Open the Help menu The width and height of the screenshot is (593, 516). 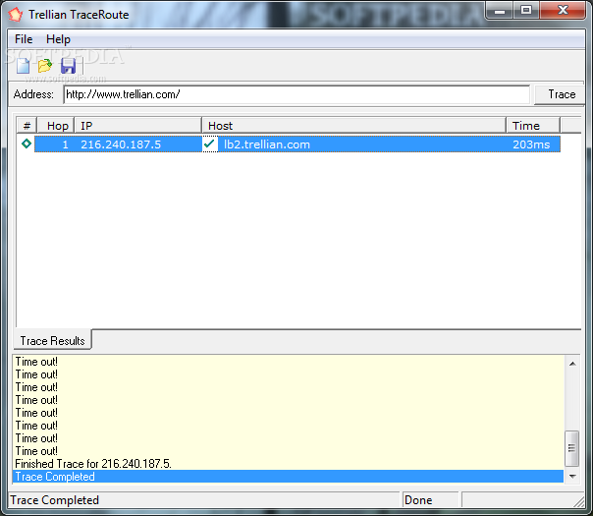pyautogui.click(x=58, y=39)
